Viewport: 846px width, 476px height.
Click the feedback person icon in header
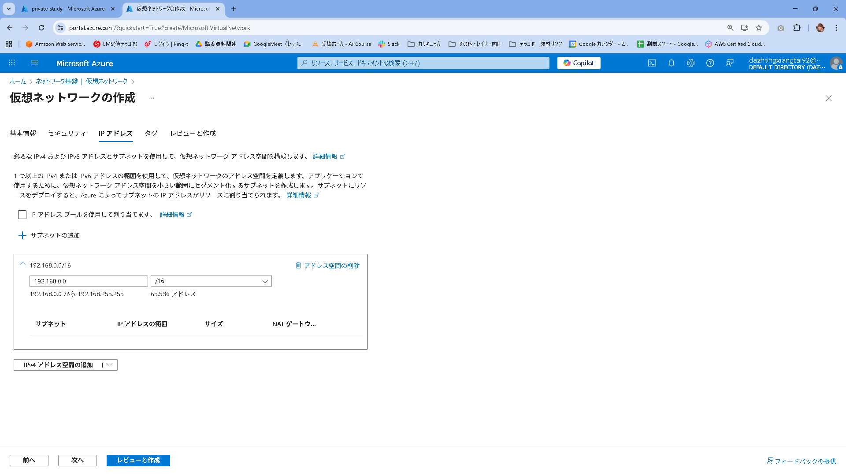pyautogui.click(x=729, y=63)
